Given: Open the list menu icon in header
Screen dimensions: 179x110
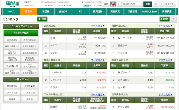Looking at the screenshot, I should tap(155, 4).
